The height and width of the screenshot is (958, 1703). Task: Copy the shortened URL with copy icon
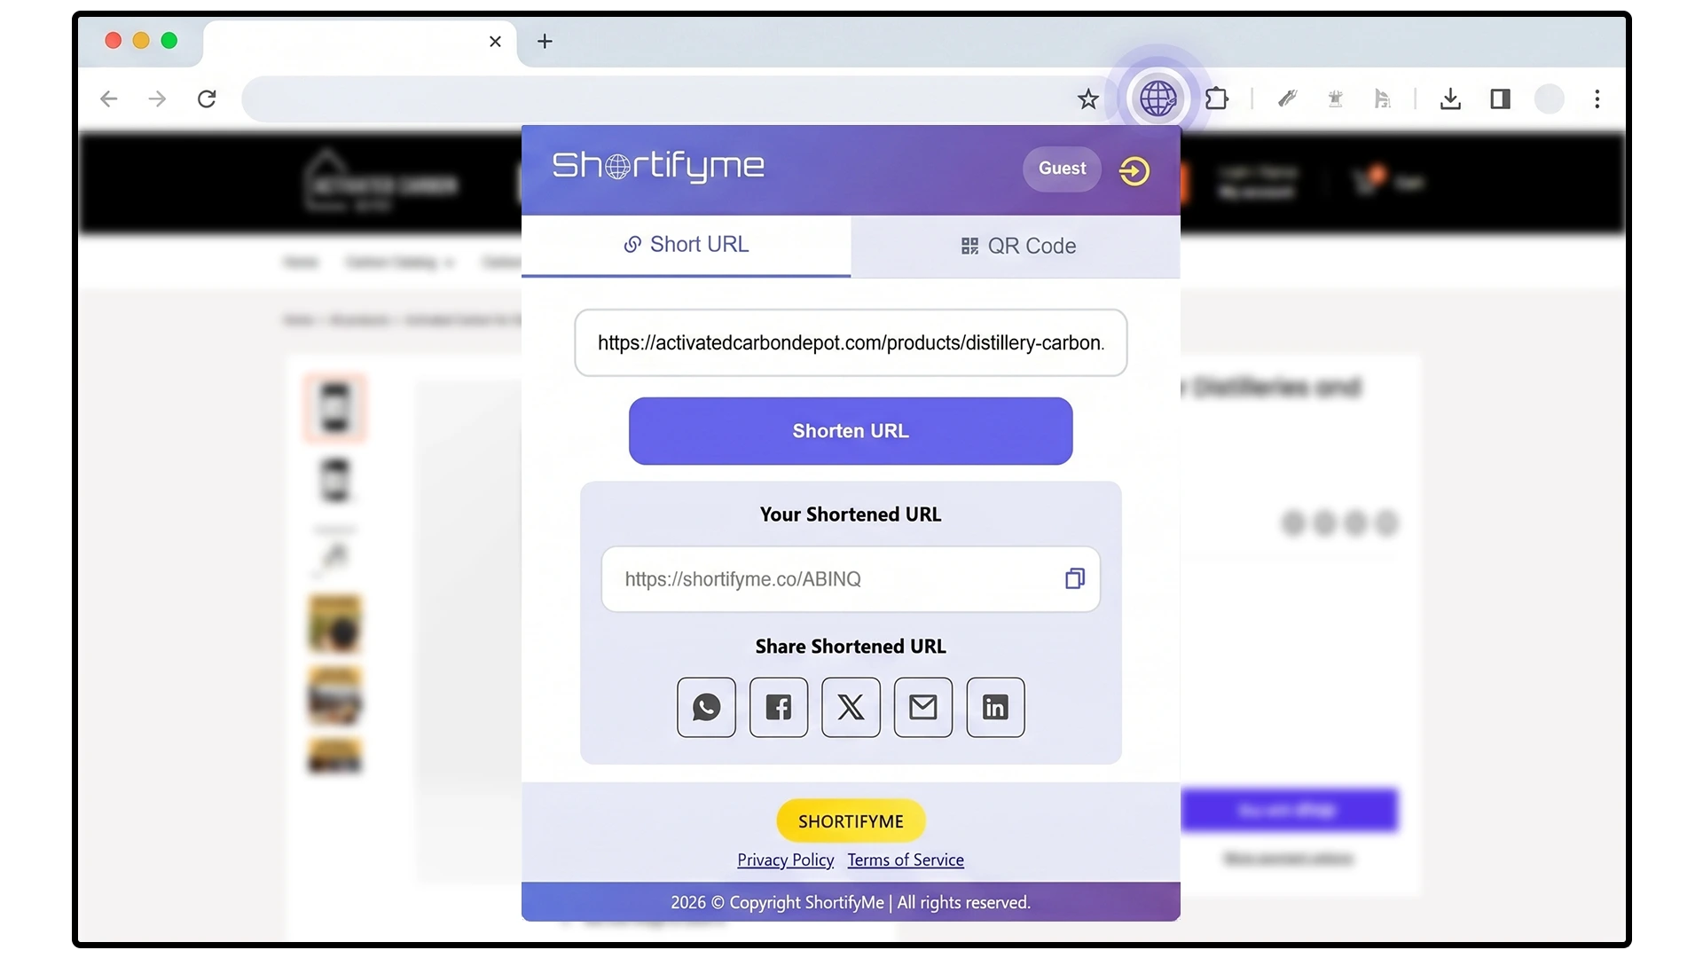(x=1074, y=578)
